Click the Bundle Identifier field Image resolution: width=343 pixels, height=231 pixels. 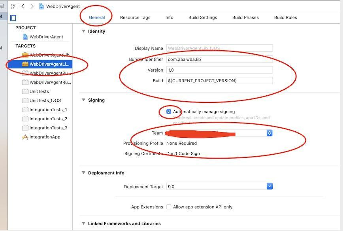tap(219, 59)
